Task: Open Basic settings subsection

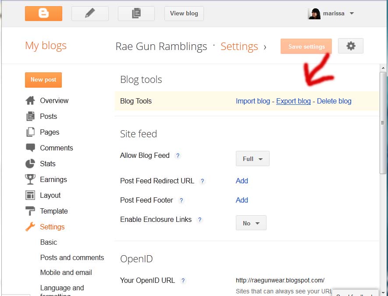Action: (x=49, y=242)
